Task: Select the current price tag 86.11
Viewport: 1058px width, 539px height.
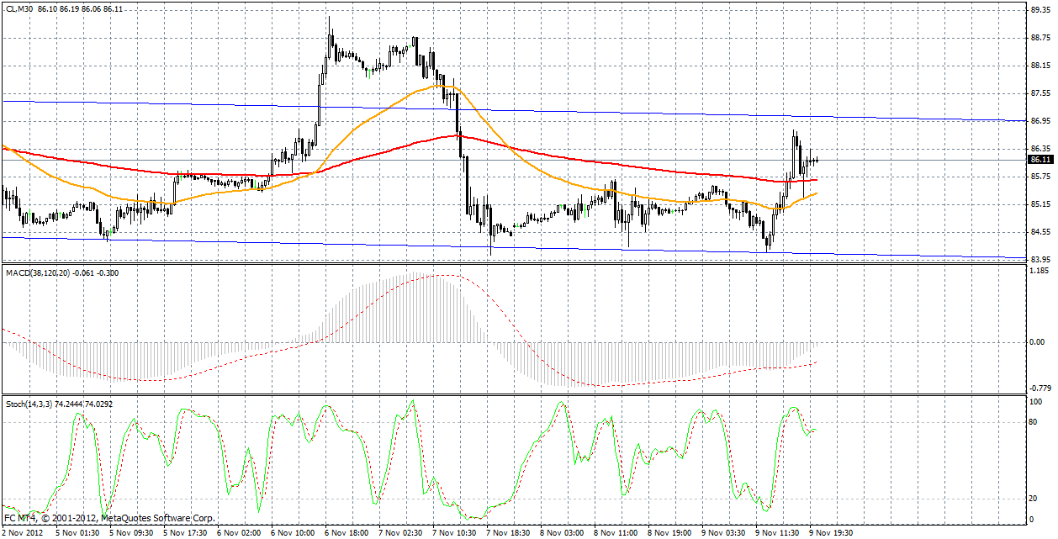Action: pos(1040,159)
